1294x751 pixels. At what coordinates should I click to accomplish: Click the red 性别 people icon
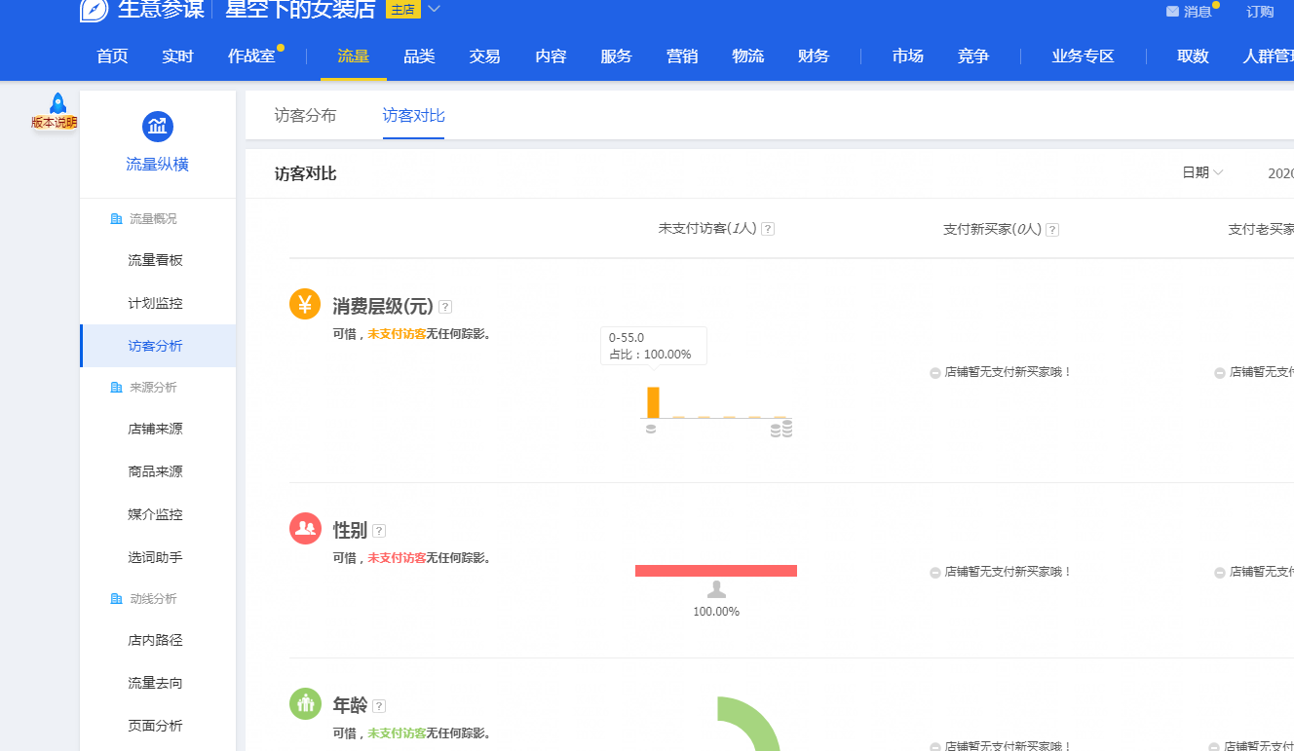(305, 528)
